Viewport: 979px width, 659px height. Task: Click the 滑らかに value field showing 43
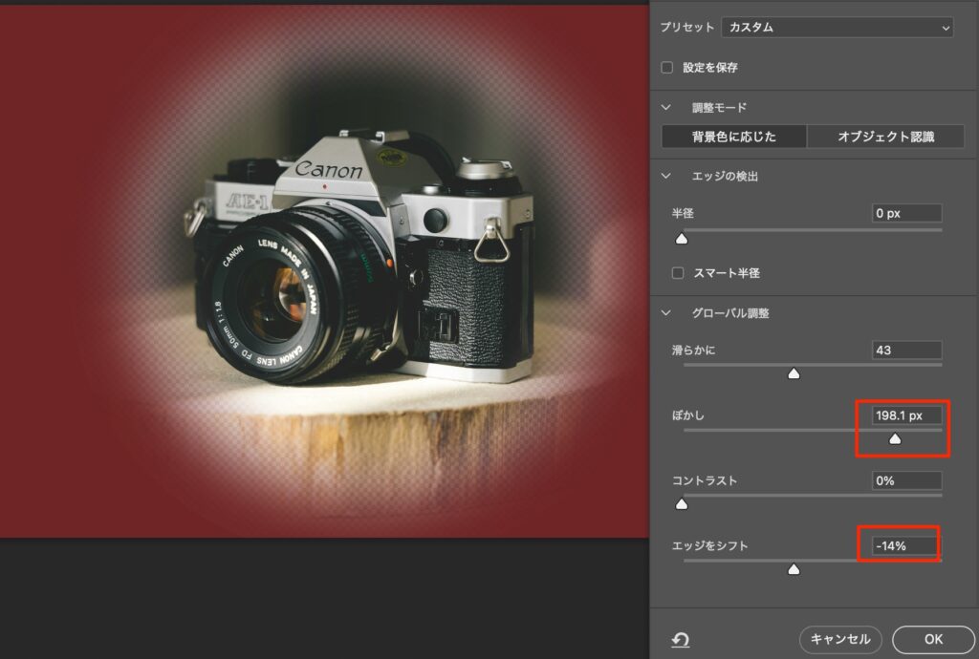click(906, 351)
